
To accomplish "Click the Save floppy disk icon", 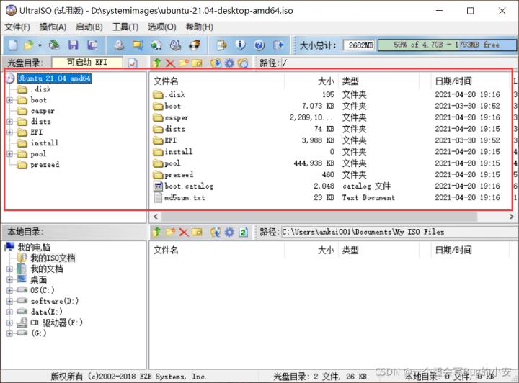I will (73, 45).
